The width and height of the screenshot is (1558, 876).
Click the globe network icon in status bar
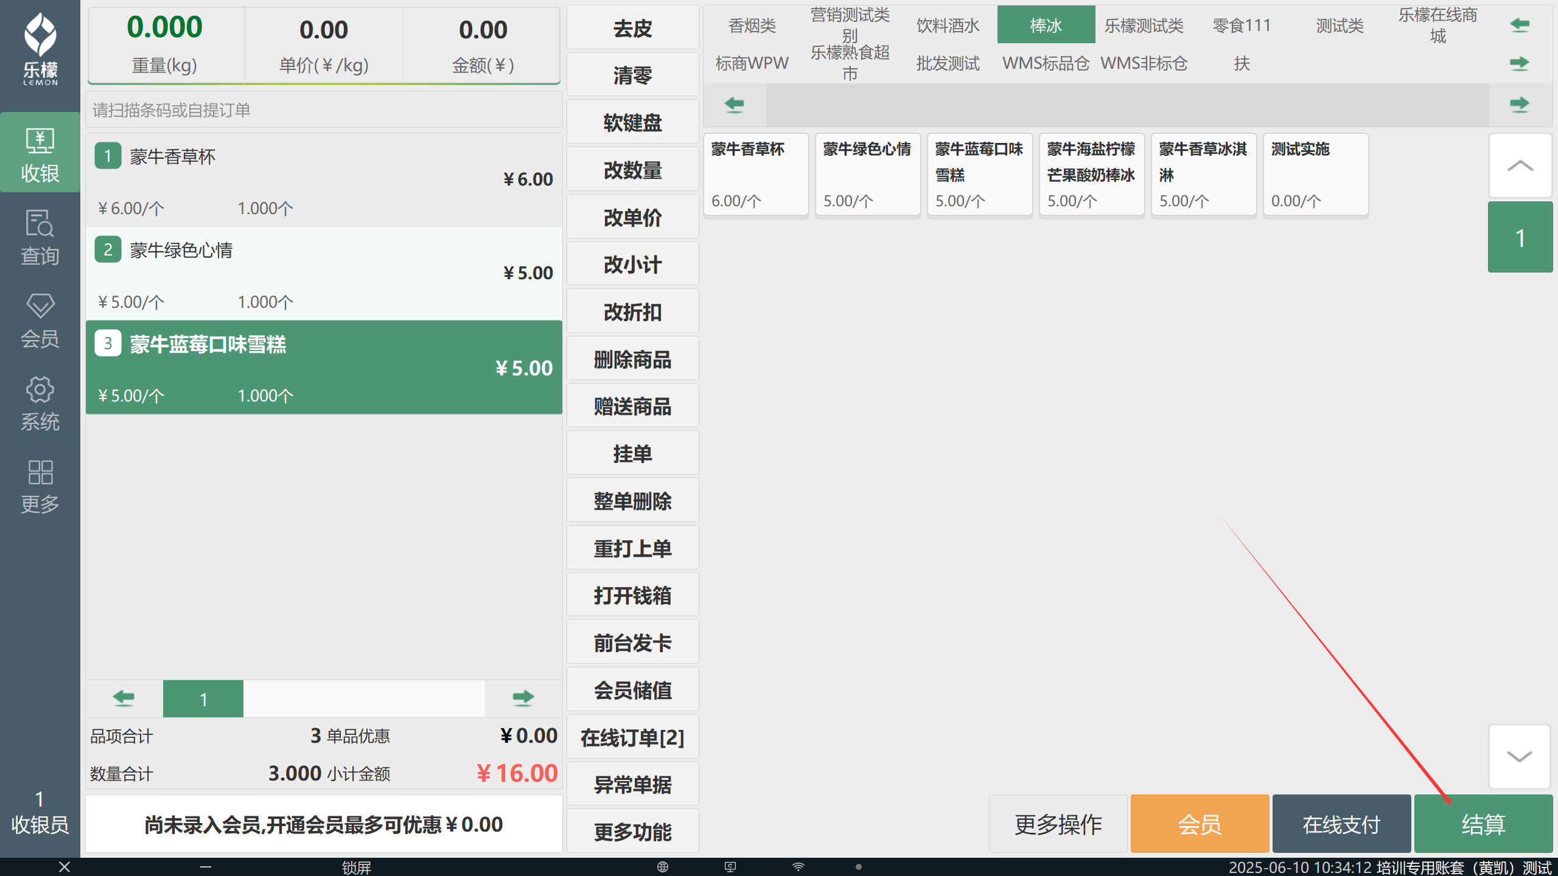(x=663, y=867)
